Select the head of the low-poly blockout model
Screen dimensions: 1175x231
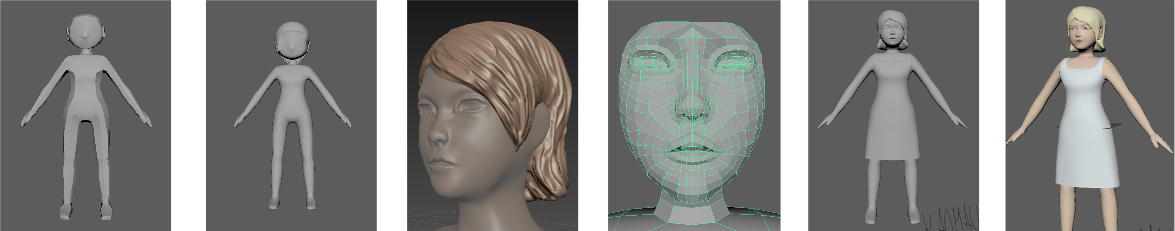[x=85, y=37]
